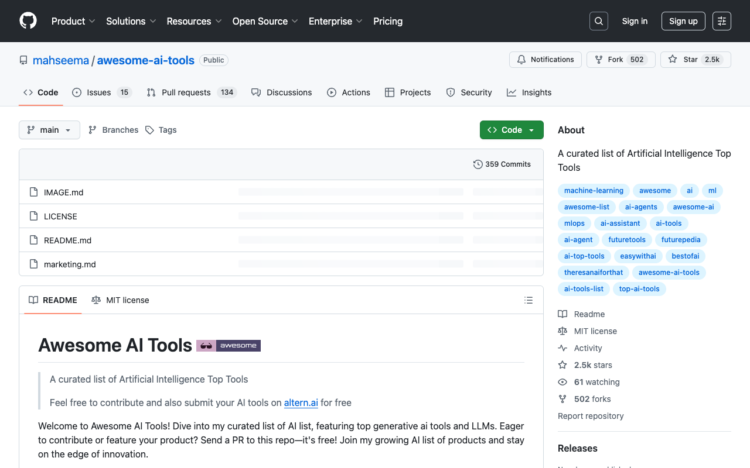Viewport: 750px width, 468px height.
Task: Click the pulse icon beside Activity
Action: [562, 348]
